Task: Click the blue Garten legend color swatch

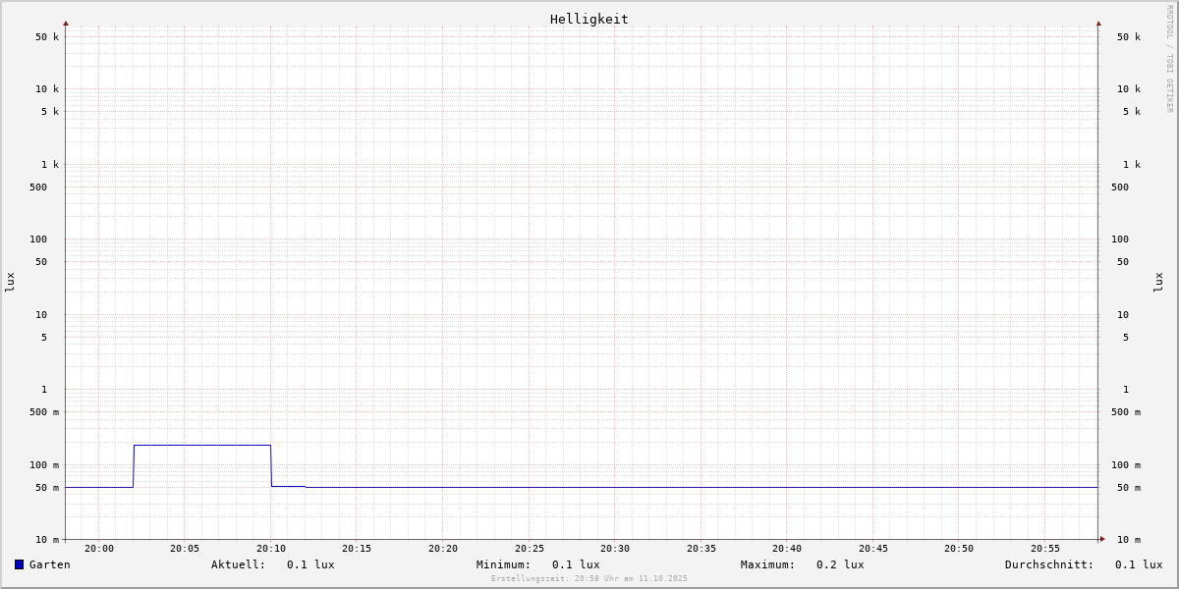Action: pyautogui.click(x=19, y=564)
